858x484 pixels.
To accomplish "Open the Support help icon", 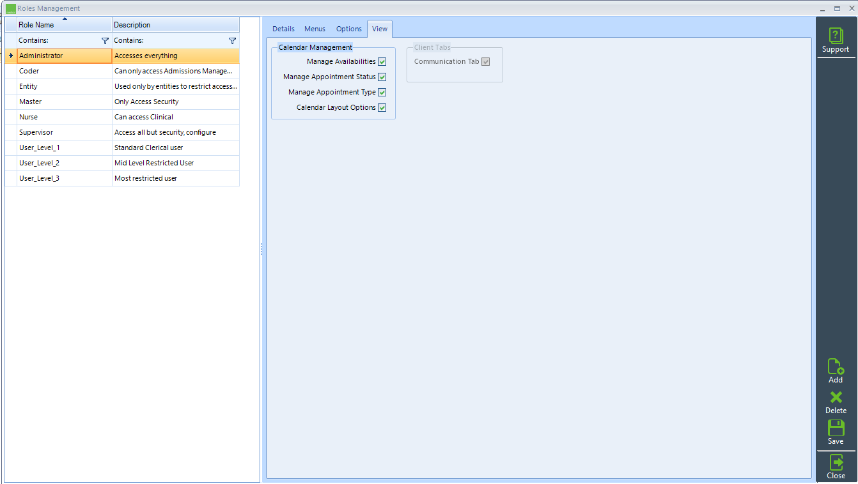I will tap(836, 36).
